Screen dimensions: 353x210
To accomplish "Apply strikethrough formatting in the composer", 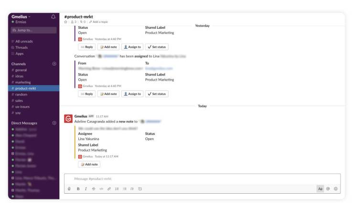I will pos(94,189).
